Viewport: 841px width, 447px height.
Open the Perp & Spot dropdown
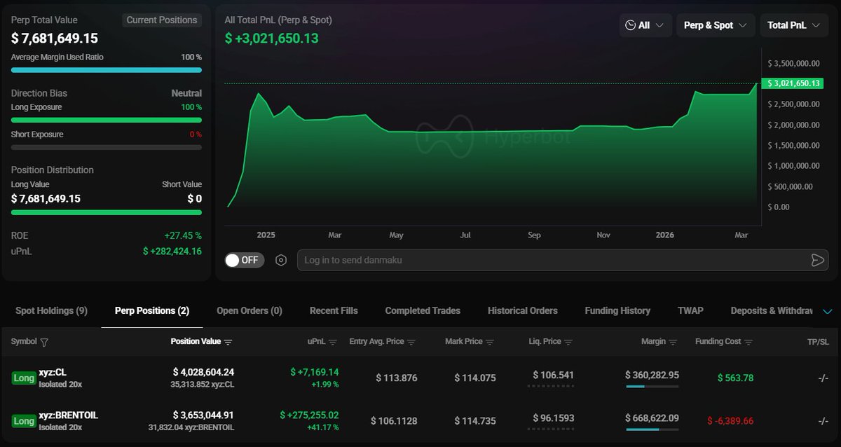(x=716, y=25)
